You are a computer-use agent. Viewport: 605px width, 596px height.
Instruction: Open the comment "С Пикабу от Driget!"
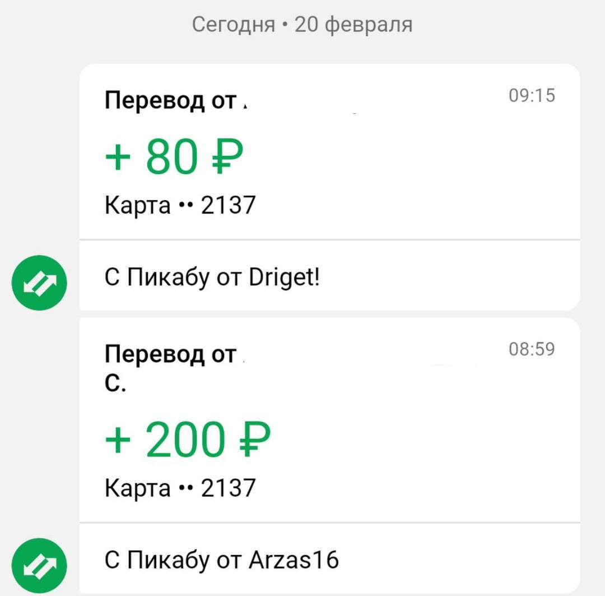click(213, 278)
